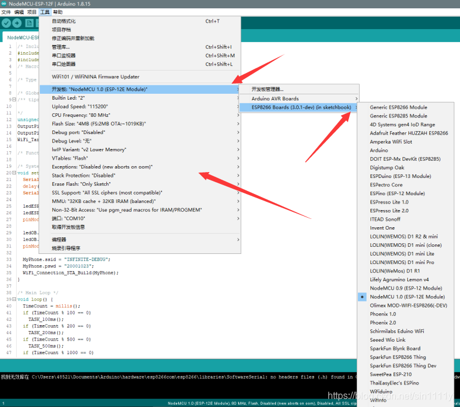
Task: Open 串口监视器 serial monitor entry
Action: (x=140, y=55)
